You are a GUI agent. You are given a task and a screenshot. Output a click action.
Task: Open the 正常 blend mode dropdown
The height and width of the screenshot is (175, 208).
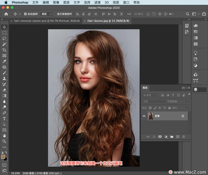(x=153, y=101)
